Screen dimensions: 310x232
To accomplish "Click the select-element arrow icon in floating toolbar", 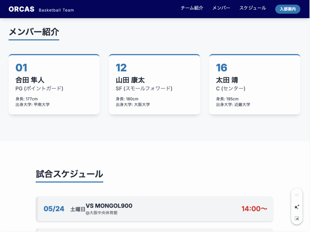I will click(297, 218).
